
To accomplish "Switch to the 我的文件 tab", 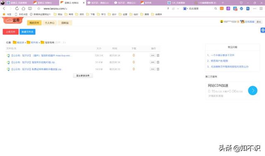I will click(x=34, y=23).
